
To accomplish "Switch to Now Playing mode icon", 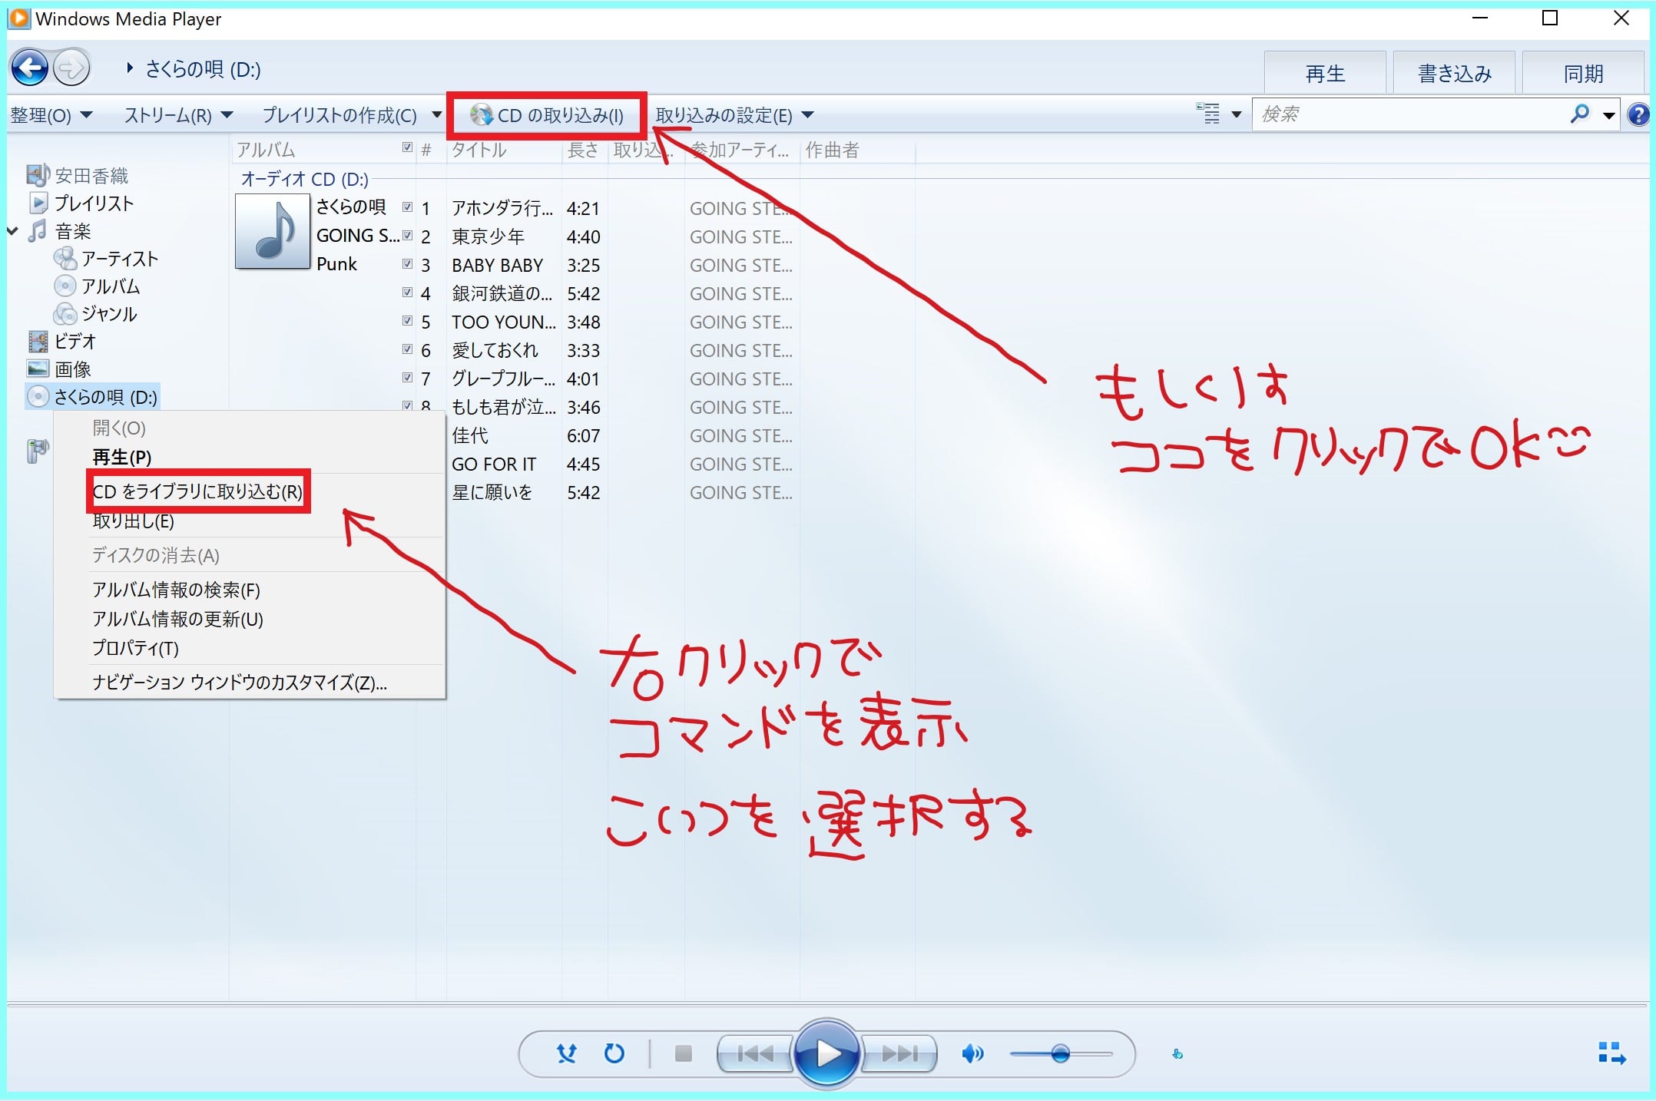I will pyautogui.click(x=1611, y=1053).
